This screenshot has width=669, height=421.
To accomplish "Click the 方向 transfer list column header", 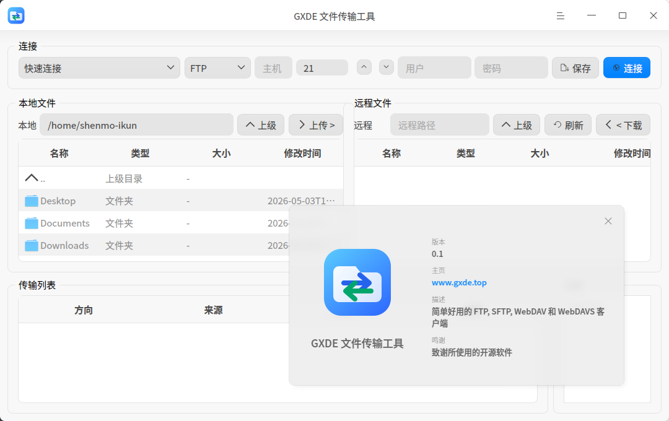I will (x=84, y=310).
